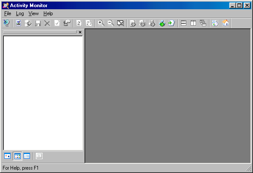This screenshot has width=253, height=173.
Task: Cascade windows using the toolbar icon
Action: (x=203, y=23)
